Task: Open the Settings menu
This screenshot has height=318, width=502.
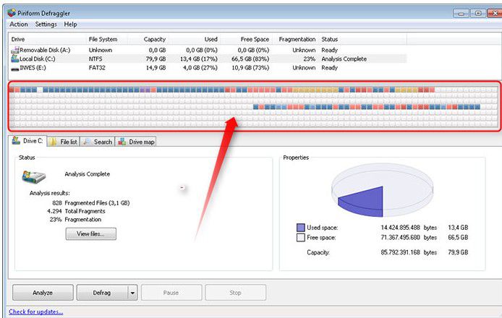Action: tap(46, 25)
